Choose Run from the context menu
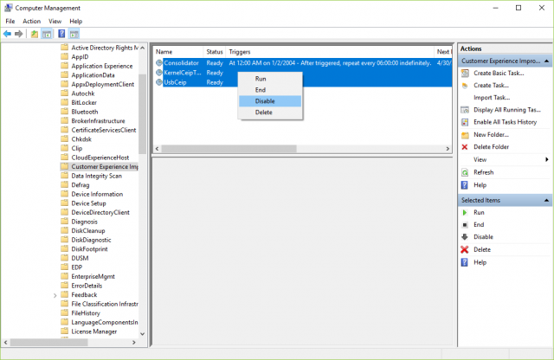This screenshot has height=360, width=554. pyautogui.click(x=261, y=79)
